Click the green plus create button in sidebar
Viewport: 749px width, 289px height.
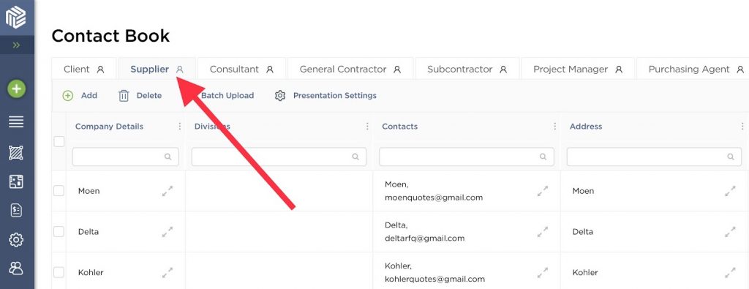click(16, 89)
